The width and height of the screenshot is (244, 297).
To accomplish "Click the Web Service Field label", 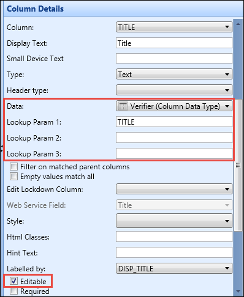I will click(x=36, y=205).
